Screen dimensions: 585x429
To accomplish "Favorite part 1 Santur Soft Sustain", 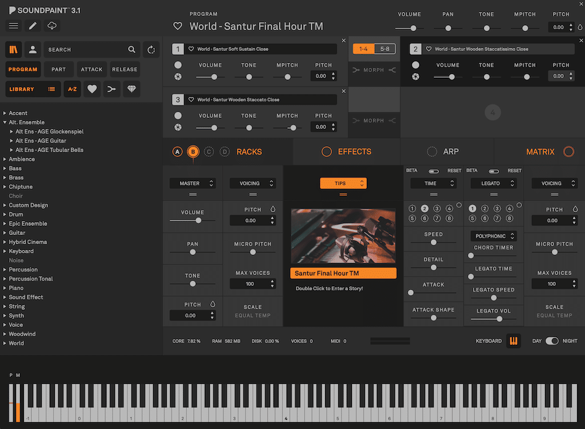I will click(191, 49).
